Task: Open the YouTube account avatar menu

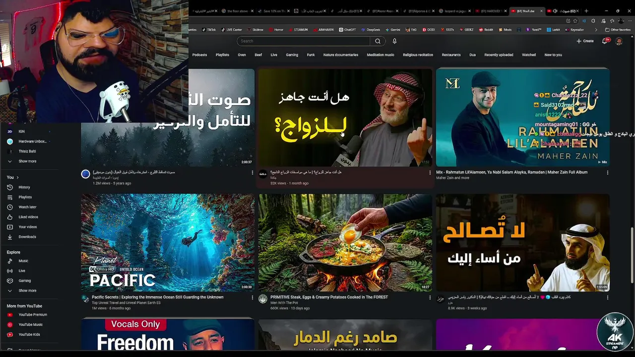Action: (619, 41)
